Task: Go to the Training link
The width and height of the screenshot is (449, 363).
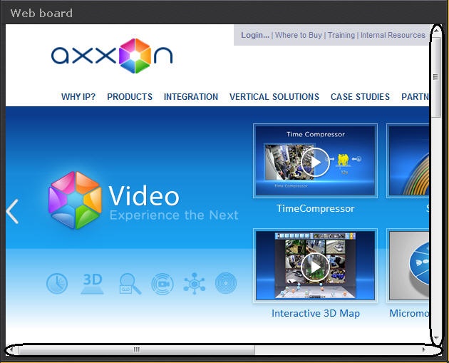Action: tap(341, 35)
